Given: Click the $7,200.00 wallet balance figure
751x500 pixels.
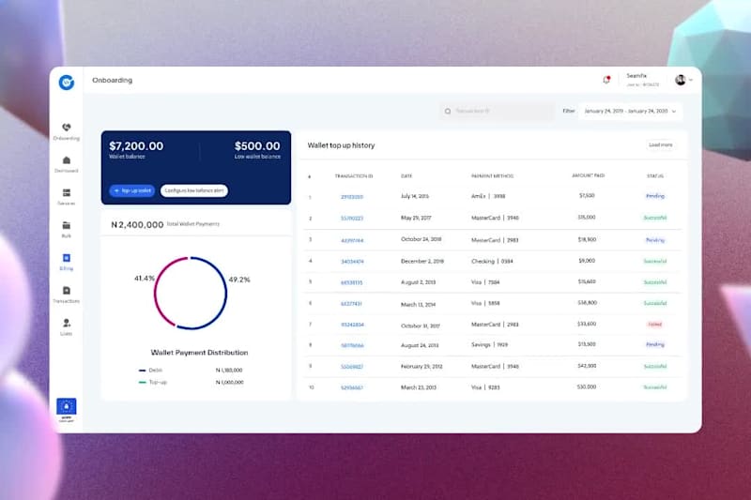Looking at the screenshot, I should pyautogui.click(x=136, y=146).
